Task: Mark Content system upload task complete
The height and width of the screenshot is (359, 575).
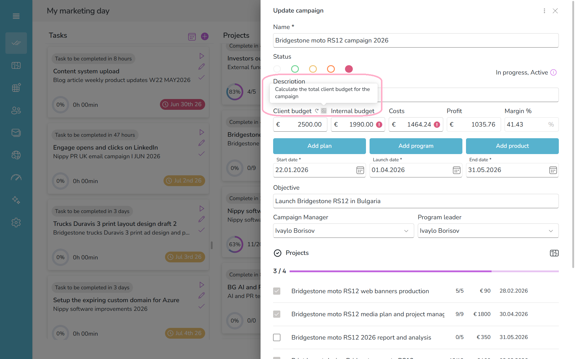Action: [x=202, y=77]
